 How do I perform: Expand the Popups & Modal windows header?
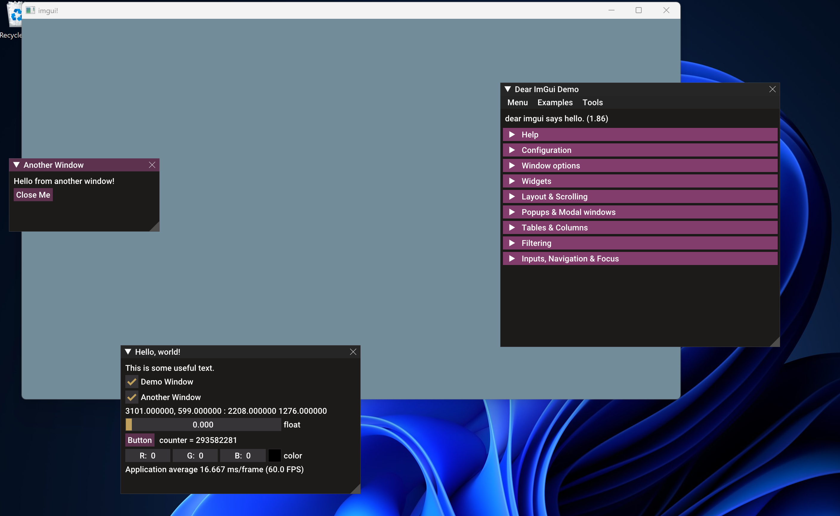(x=568, y=212)
